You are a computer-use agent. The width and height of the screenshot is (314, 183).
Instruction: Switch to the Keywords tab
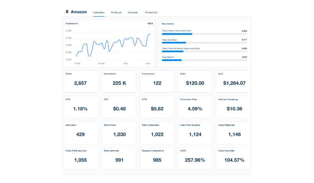pyautogui.click(x=133, y=13)
